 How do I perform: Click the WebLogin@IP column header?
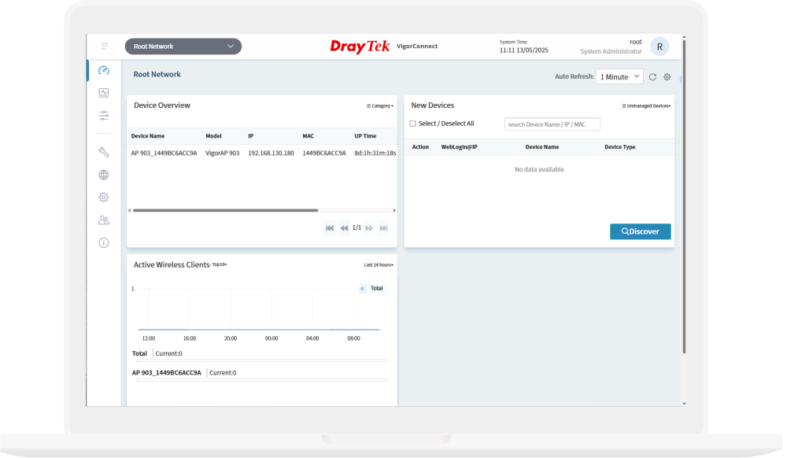coord(460,147)
